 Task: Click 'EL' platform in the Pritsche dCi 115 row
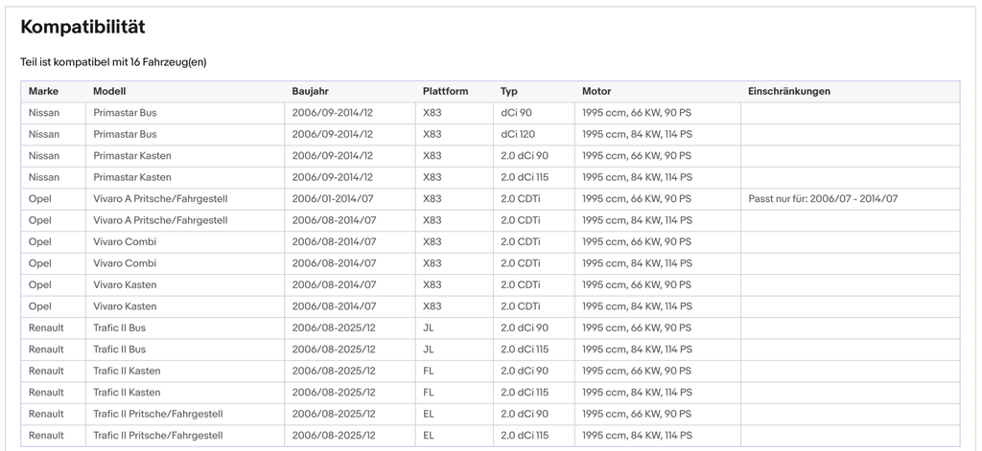click(x=429, y=435)
